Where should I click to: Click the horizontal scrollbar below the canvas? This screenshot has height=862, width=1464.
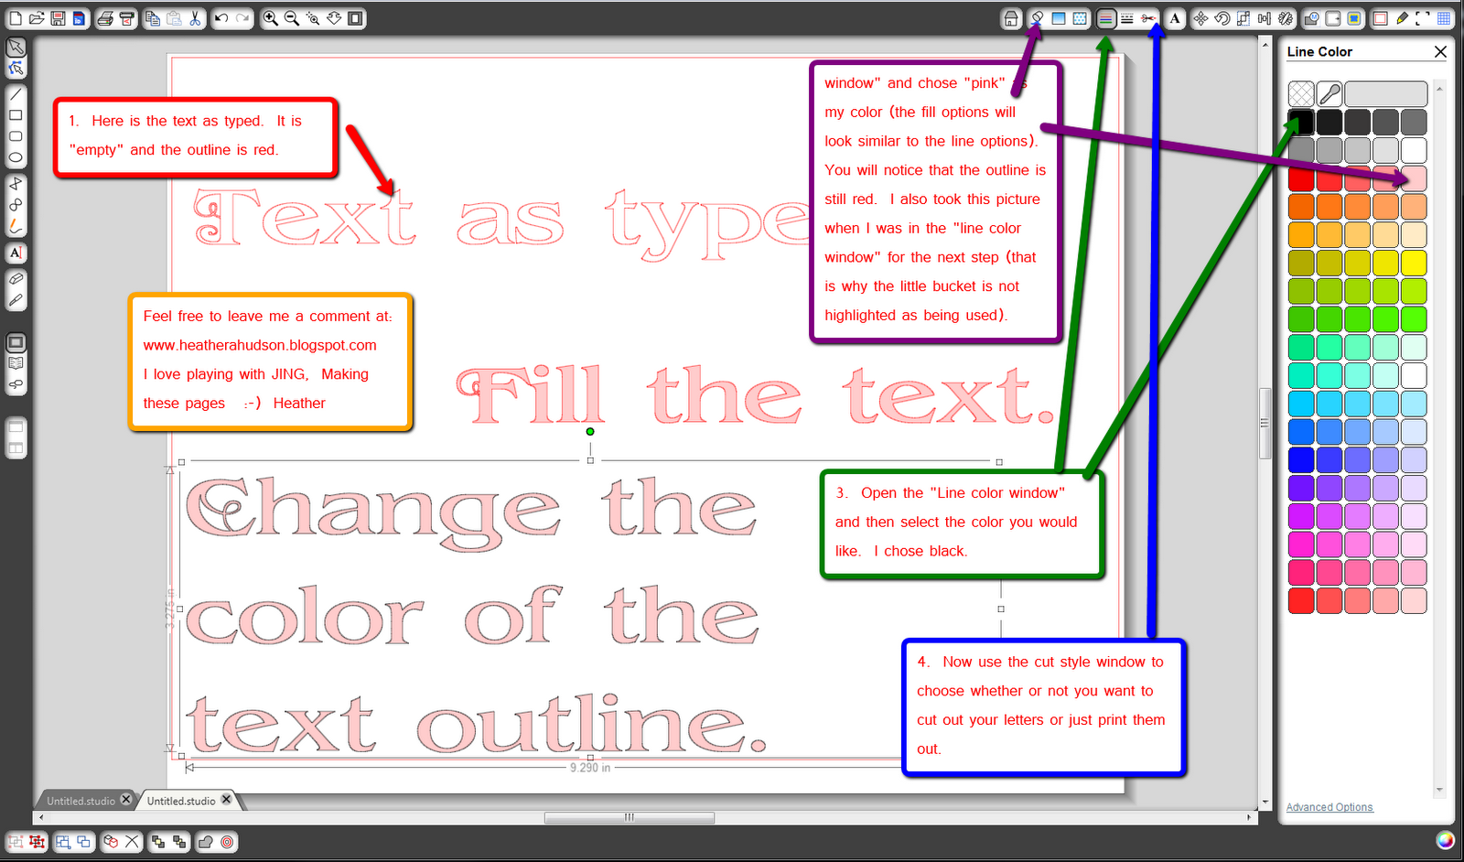coord(629,817)
